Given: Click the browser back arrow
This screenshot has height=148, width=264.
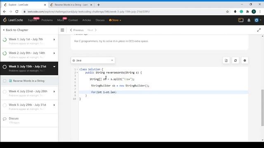Looking at the screenshot, I should (x=5, y=12).
